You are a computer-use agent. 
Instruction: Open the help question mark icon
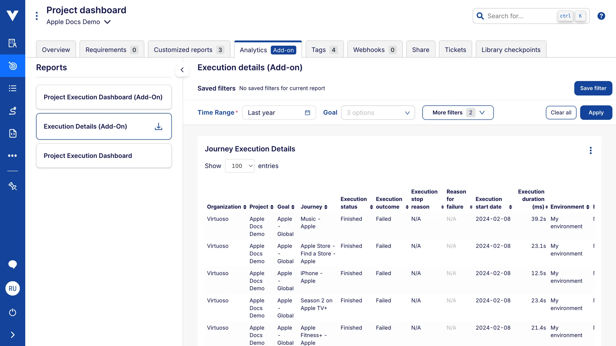(x=601, y=16)
